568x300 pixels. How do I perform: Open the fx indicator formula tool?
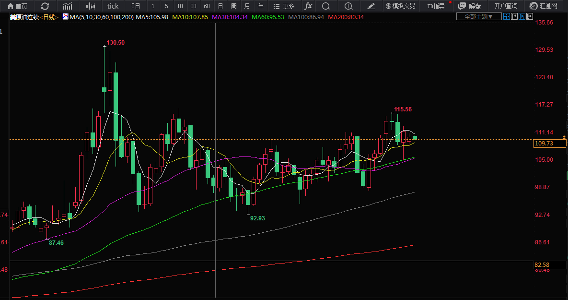tap(308, 6)
